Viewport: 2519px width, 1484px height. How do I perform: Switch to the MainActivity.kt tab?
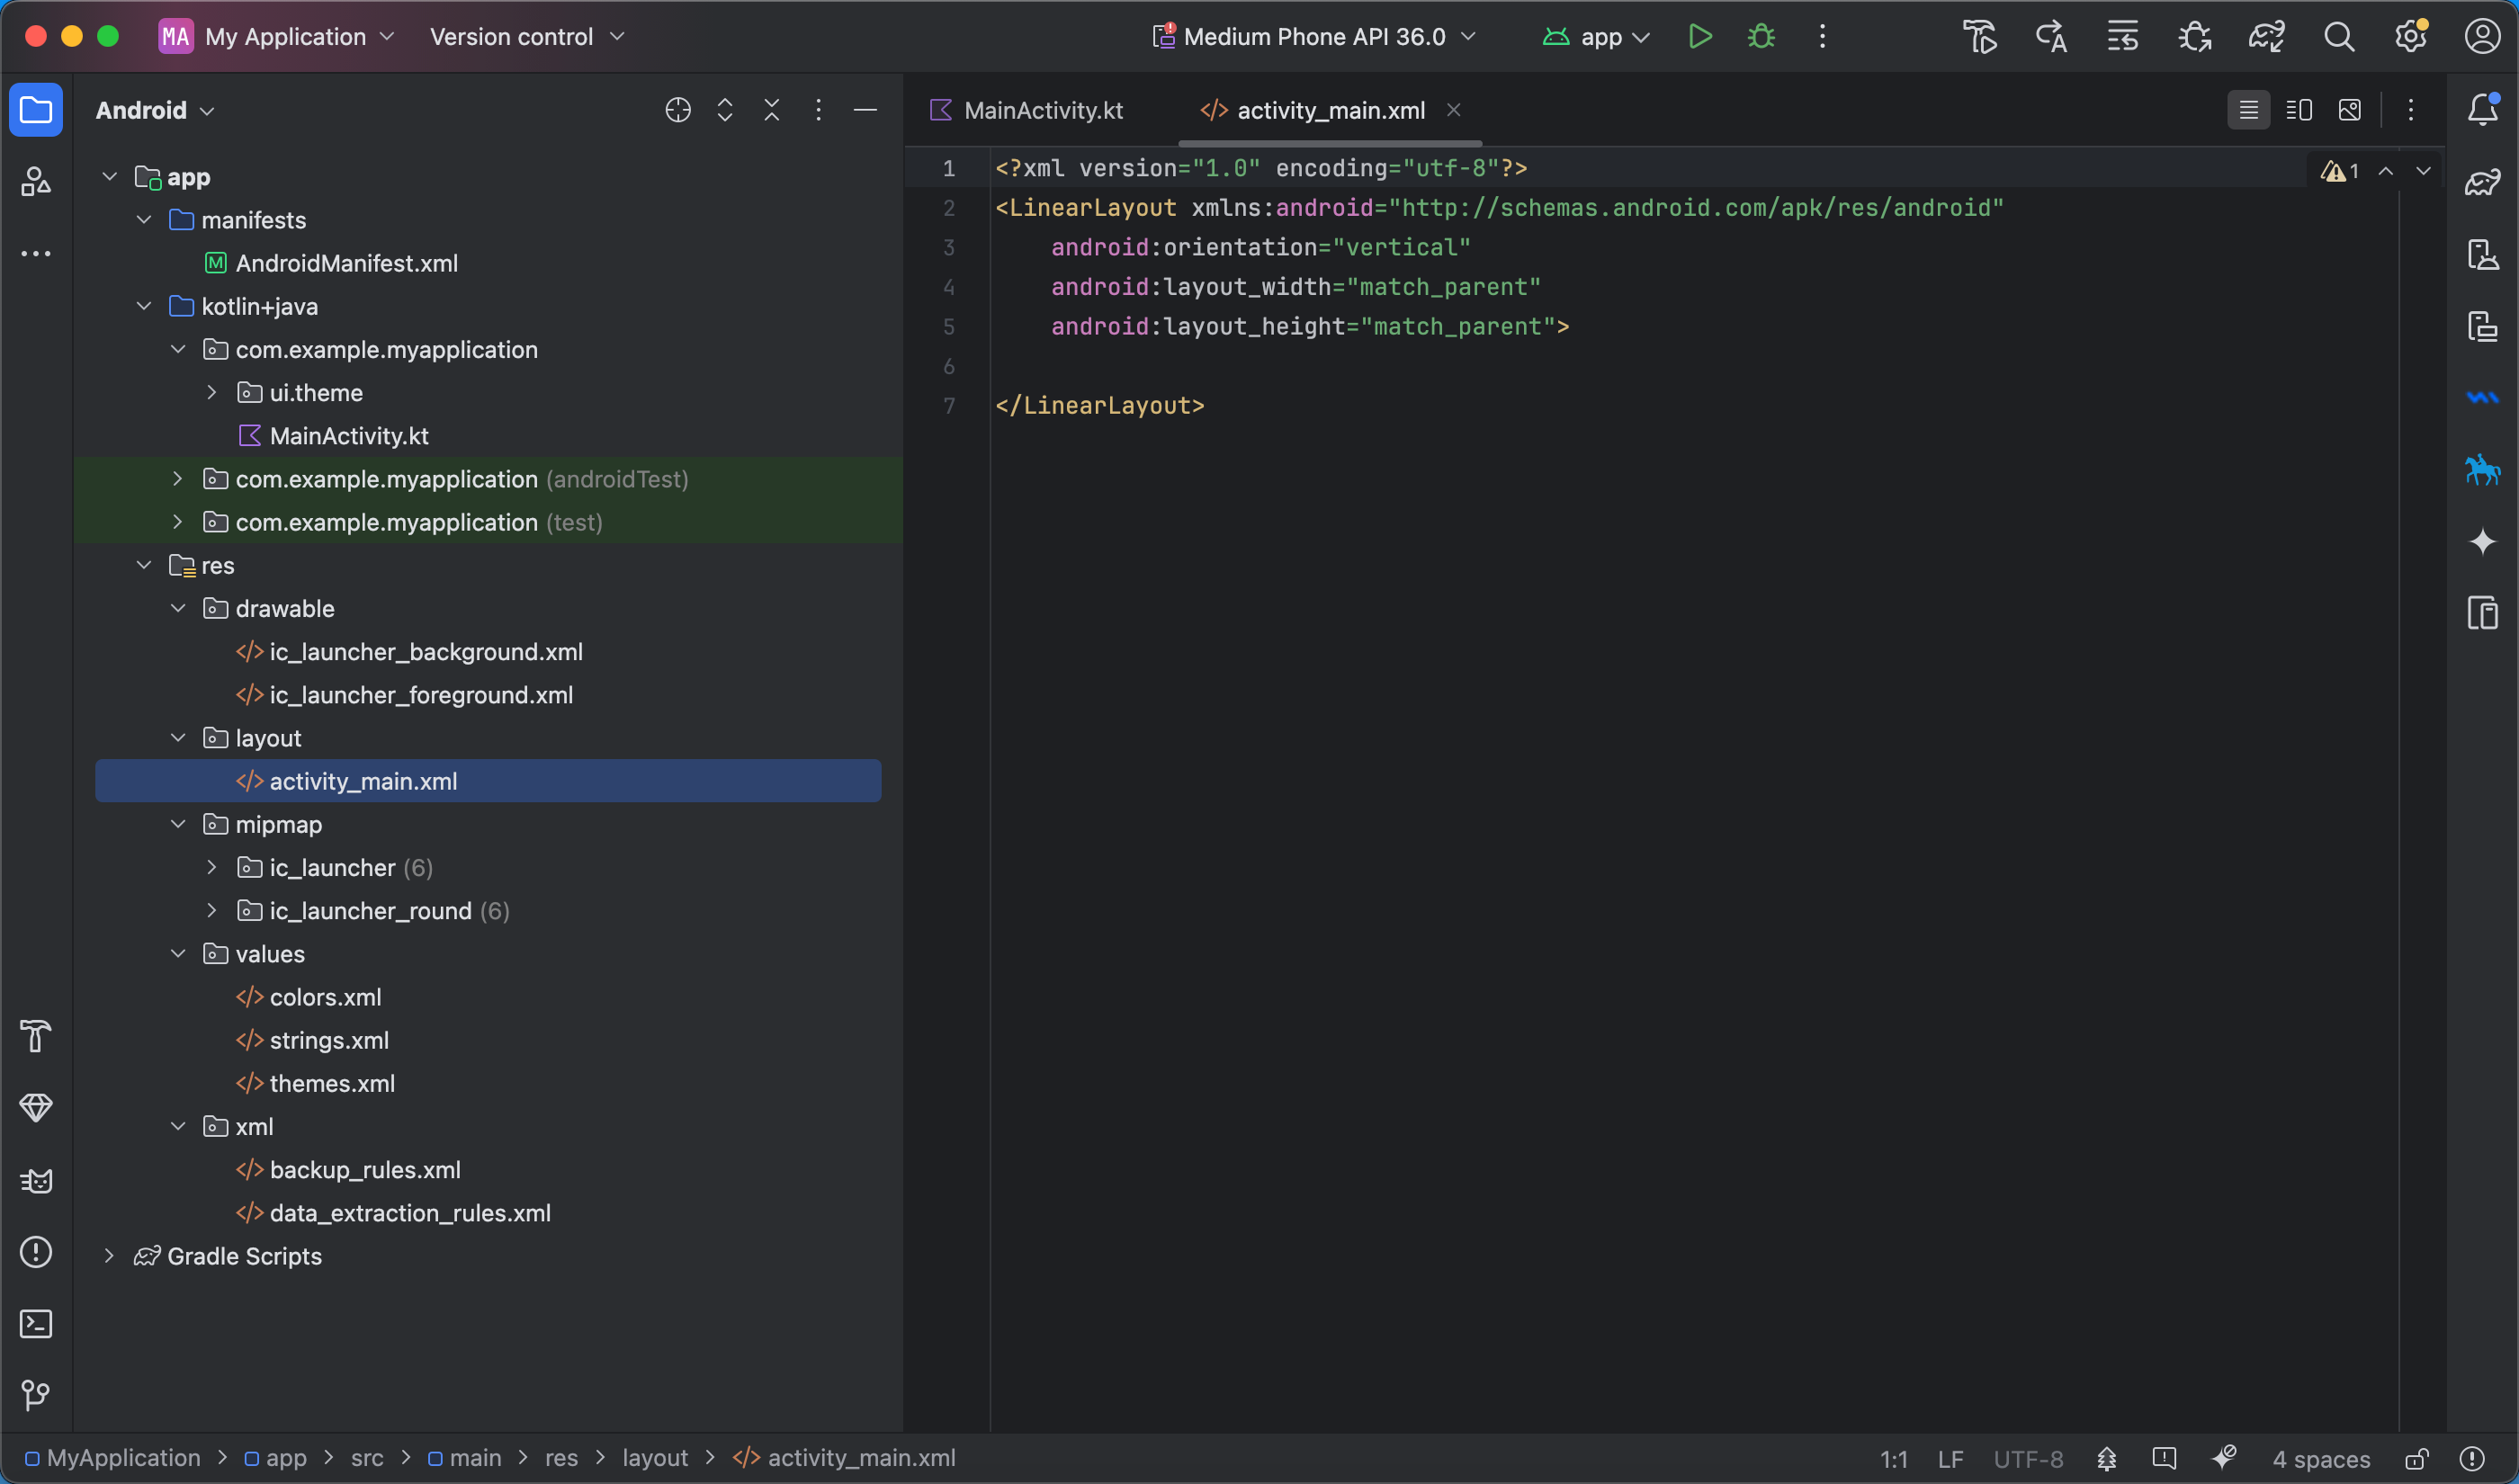[x=1042, y=110]
